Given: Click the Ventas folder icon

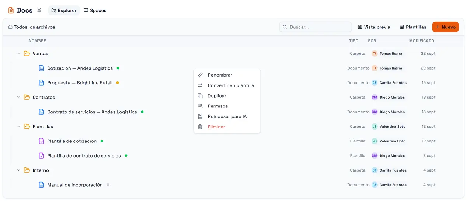Looking at the screenshot, I should pos(27,53).
